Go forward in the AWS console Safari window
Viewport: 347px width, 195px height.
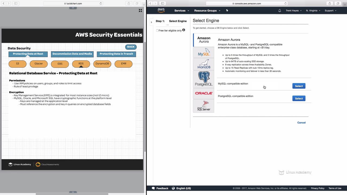[155, 4]
